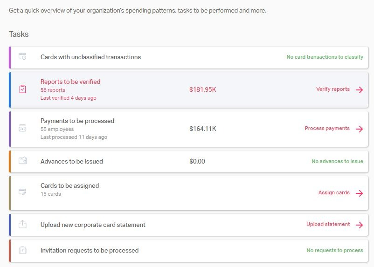The image size is (374, 267).
Task: Click the unclassified card transactions icon
Action: (22, 56)
